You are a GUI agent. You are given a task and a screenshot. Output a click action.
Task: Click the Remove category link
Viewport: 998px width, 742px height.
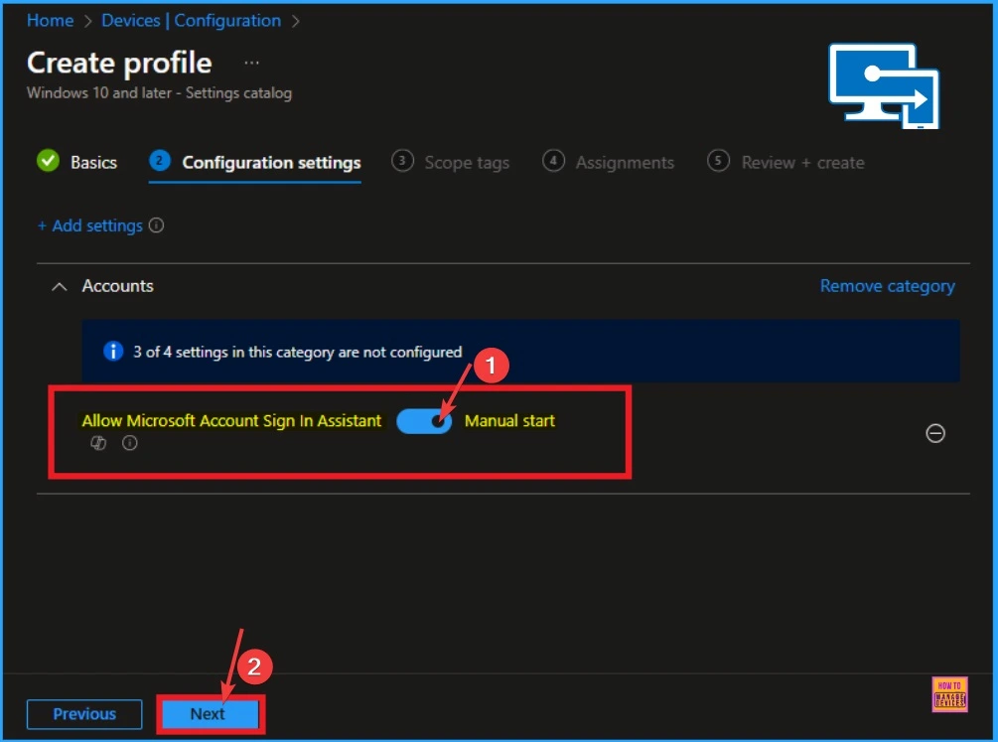click(x=887, y=286)
